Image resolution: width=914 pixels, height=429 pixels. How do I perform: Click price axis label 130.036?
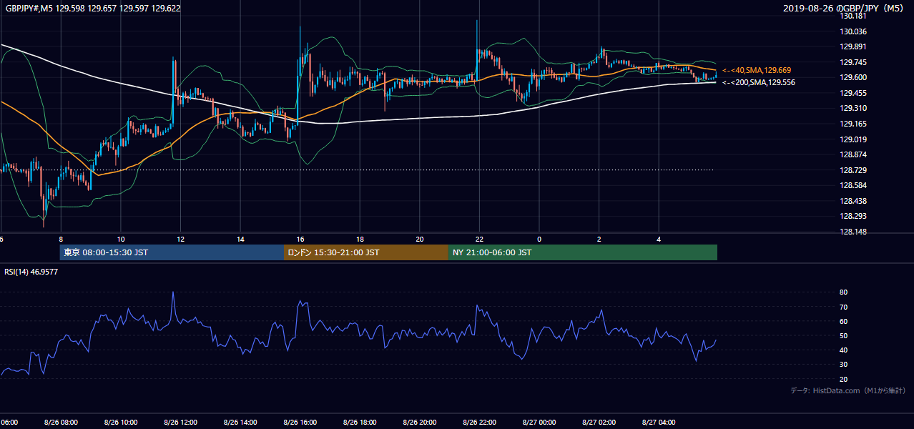pos(854,31)
